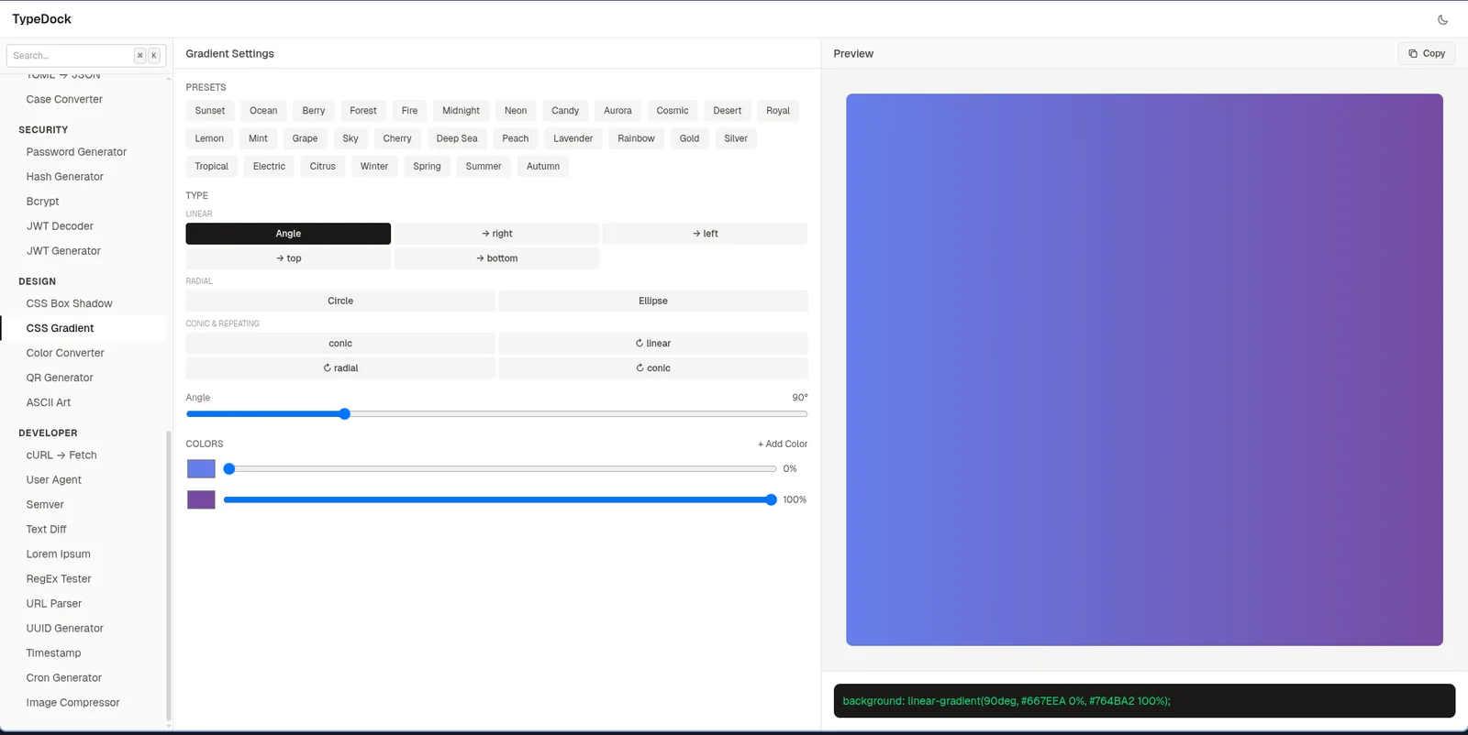Select repeating conic gradient type
The height and width of the screenshot is (735, 1468).
point(653,368)
